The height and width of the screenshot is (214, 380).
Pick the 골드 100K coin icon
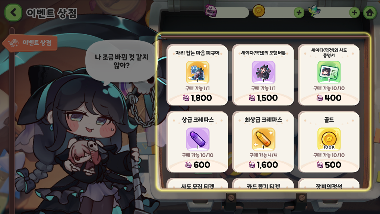click(x=329, y=139)
